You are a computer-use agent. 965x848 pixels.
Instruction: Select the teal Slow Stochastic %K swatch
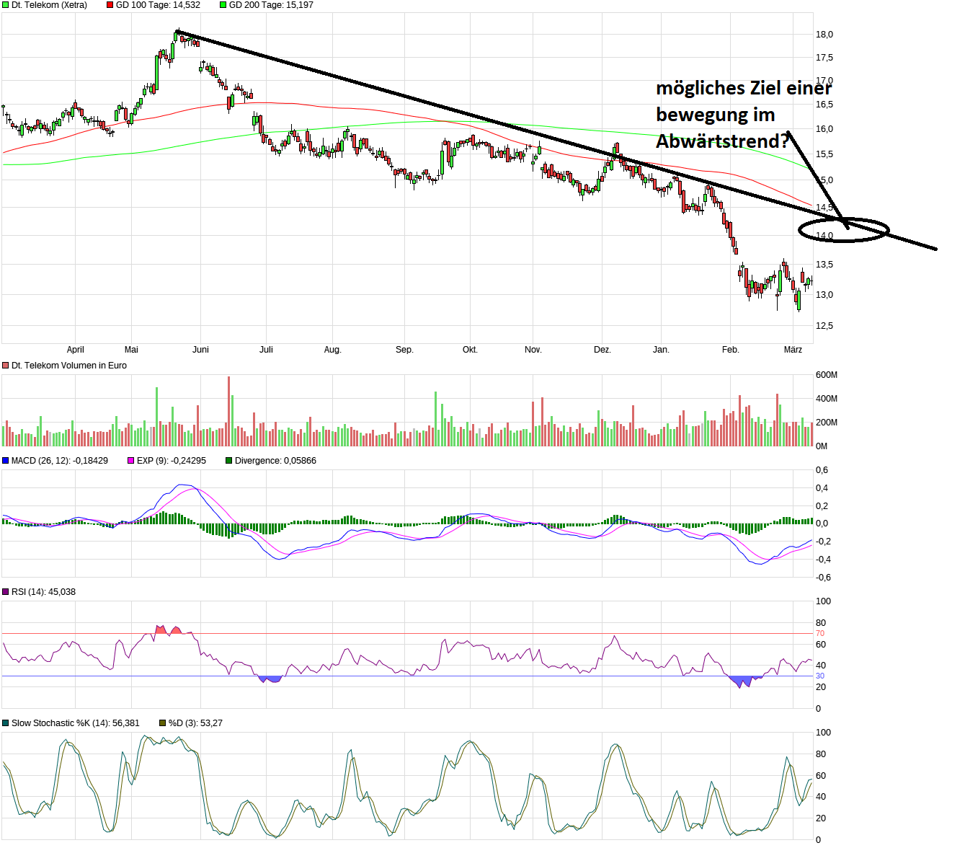[6, 723]
